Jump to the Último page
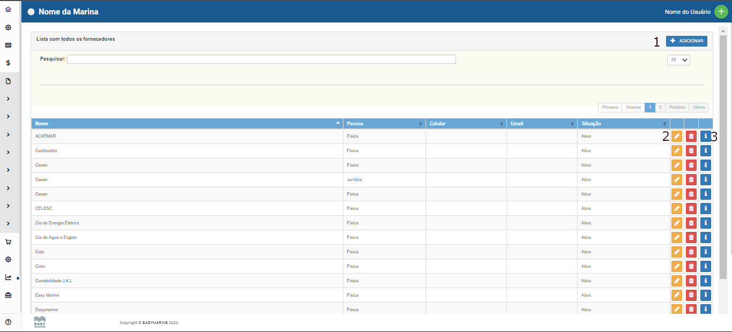 (x=699, y=108)
